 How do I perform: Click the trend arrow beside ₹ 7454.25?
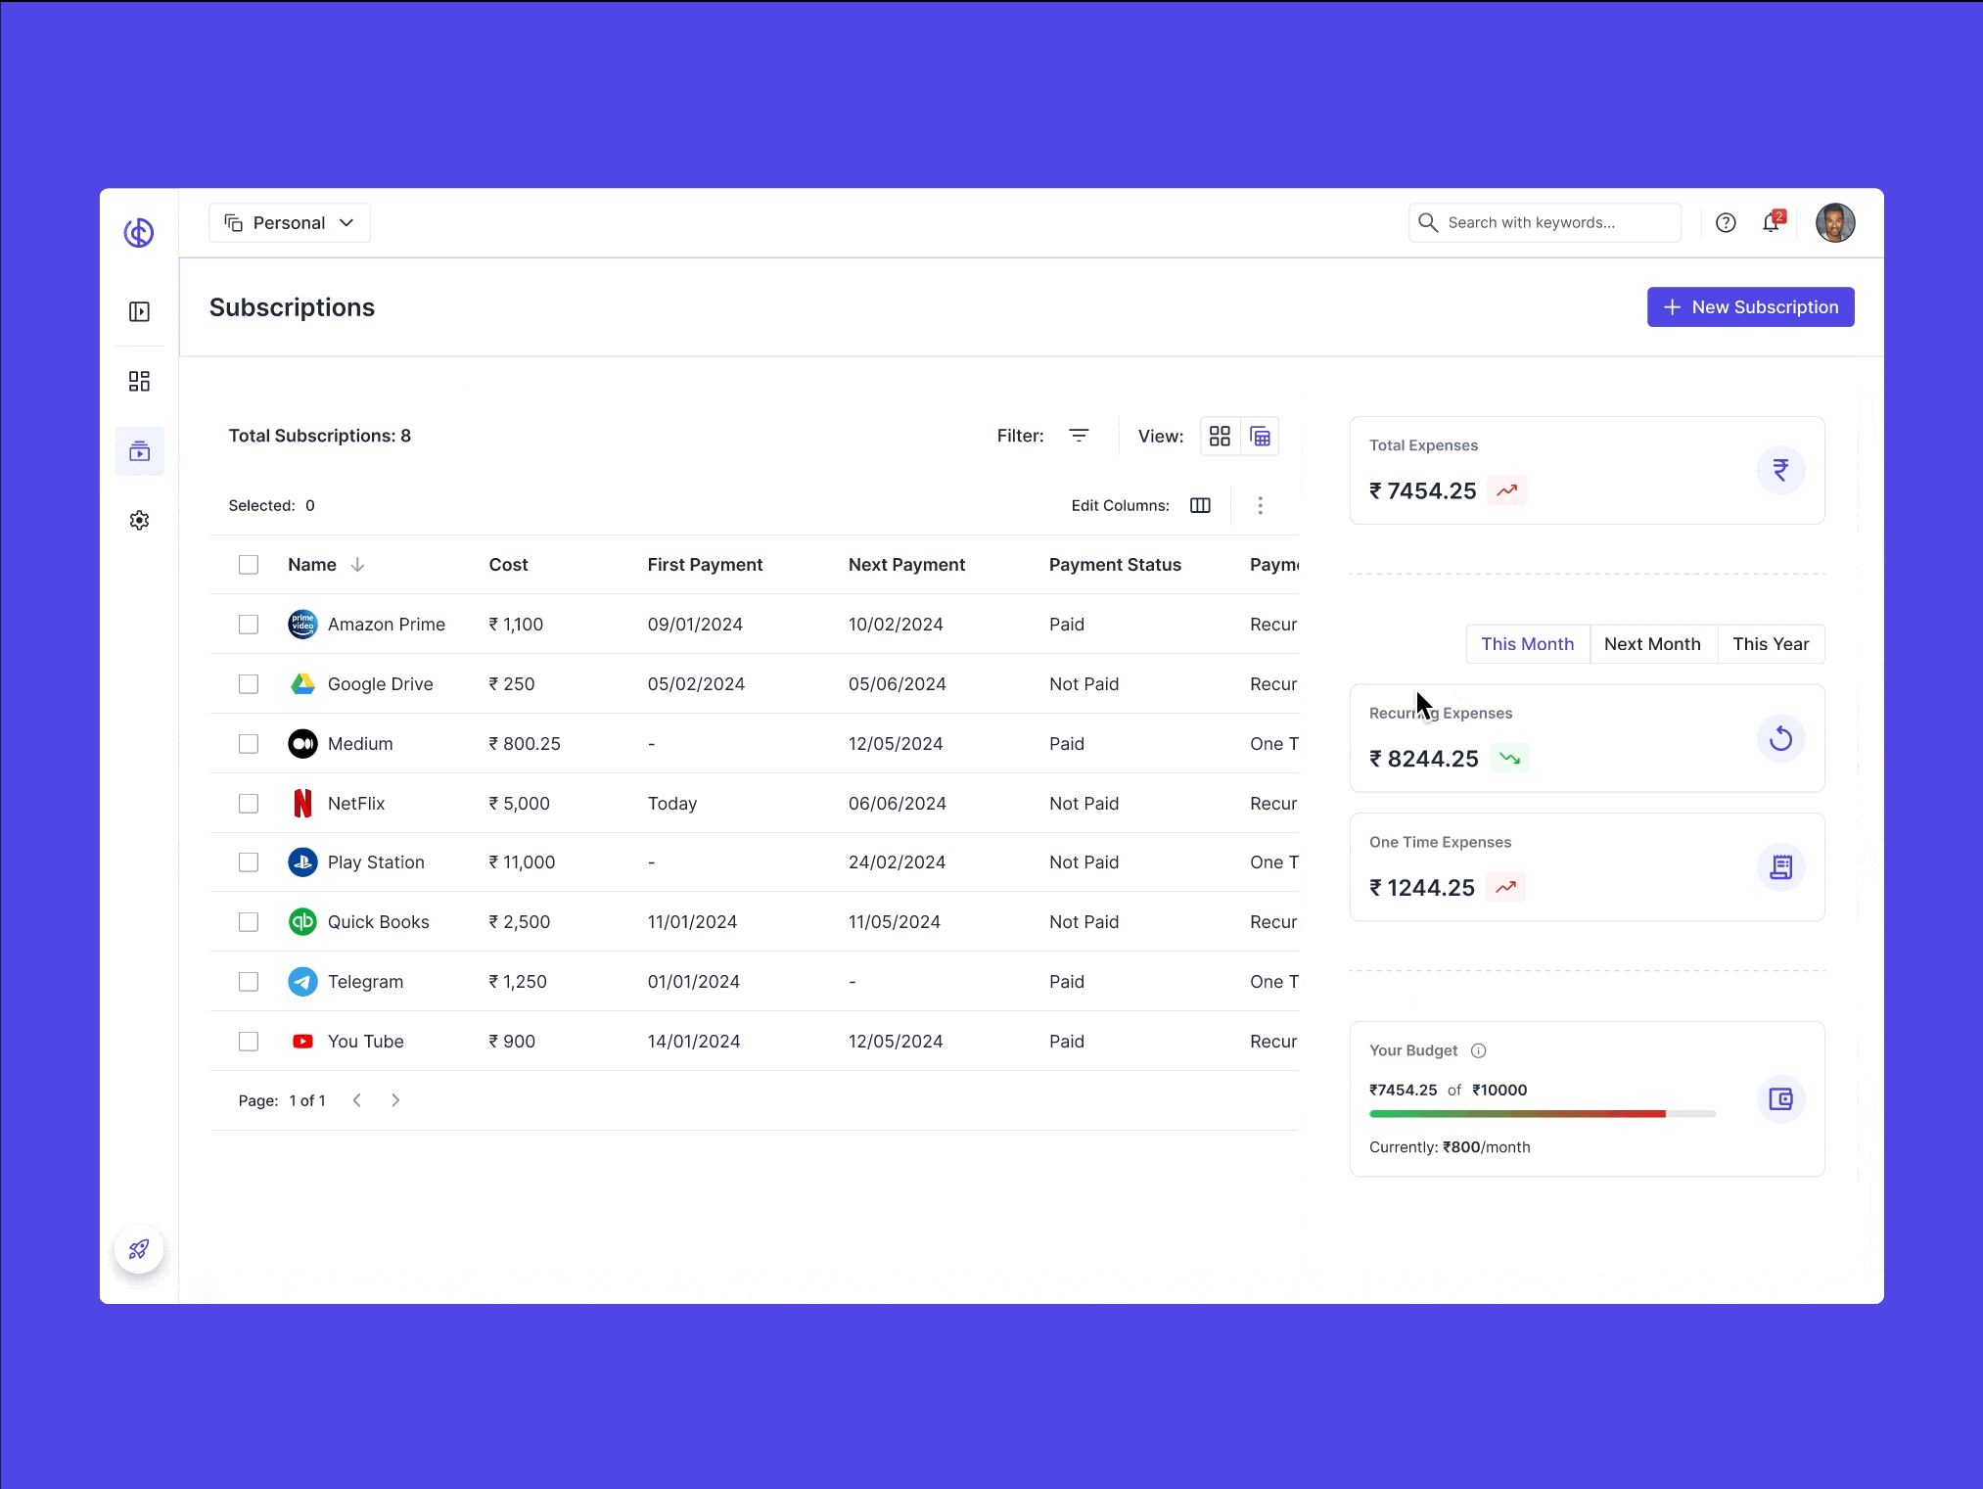(x=1506, y=490)
